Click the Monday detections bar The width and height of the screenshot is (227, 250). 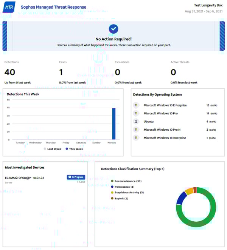[114, 124]
